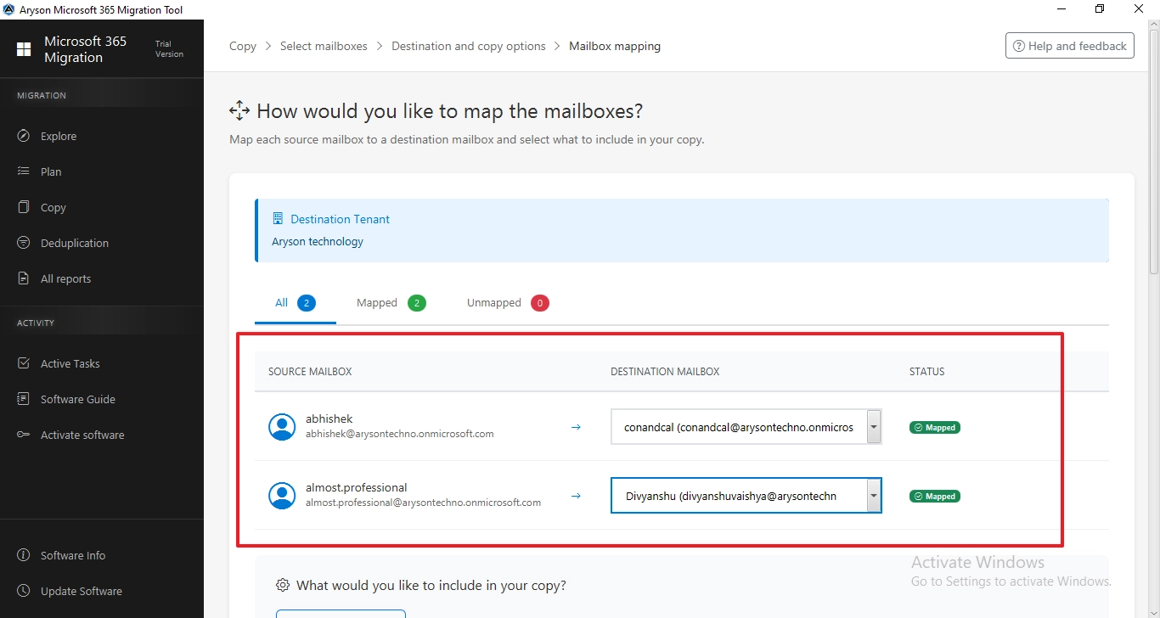
Task: Switch to the All mailboxes tab
Action: (x=296, y=303)
